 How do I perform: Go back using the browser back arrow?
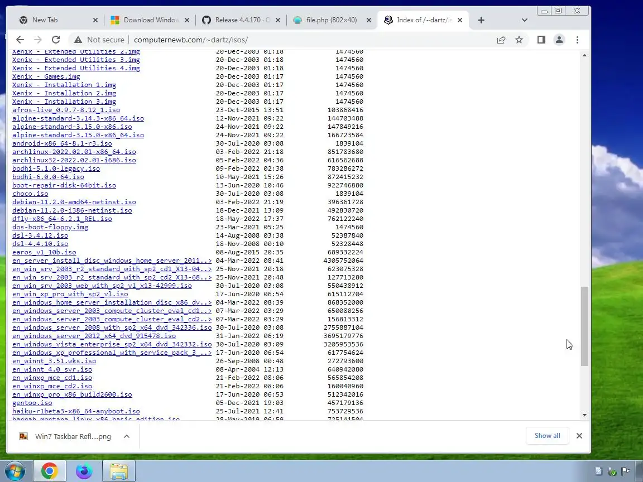(20, 40)
